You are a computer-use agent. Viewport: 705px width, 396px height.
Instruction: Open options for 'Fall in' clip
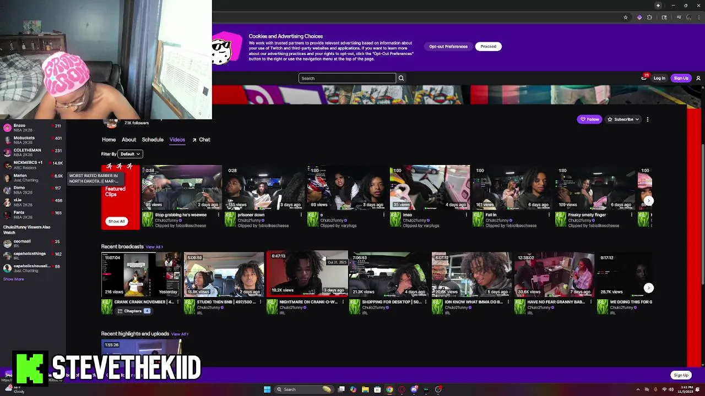[549, 215]
